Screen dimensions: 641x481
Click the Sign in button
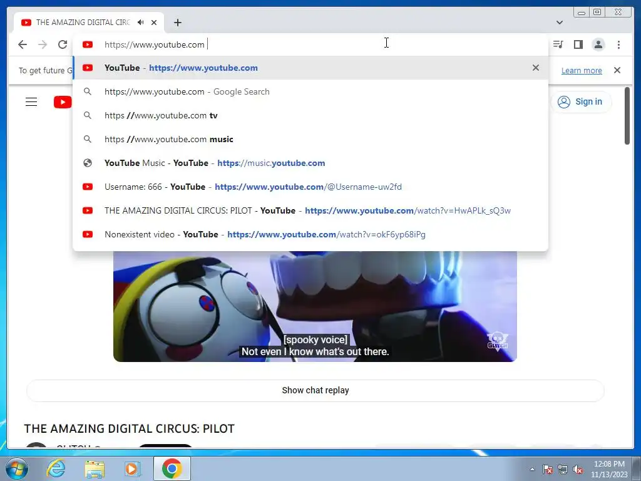coord(581,102)
